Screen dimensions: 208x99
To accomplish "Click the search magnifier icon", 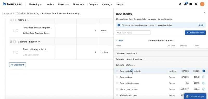I will tap(118, 33).
